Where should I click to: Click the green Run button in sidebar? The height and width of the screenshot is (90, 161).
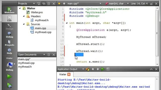(9, 77)
